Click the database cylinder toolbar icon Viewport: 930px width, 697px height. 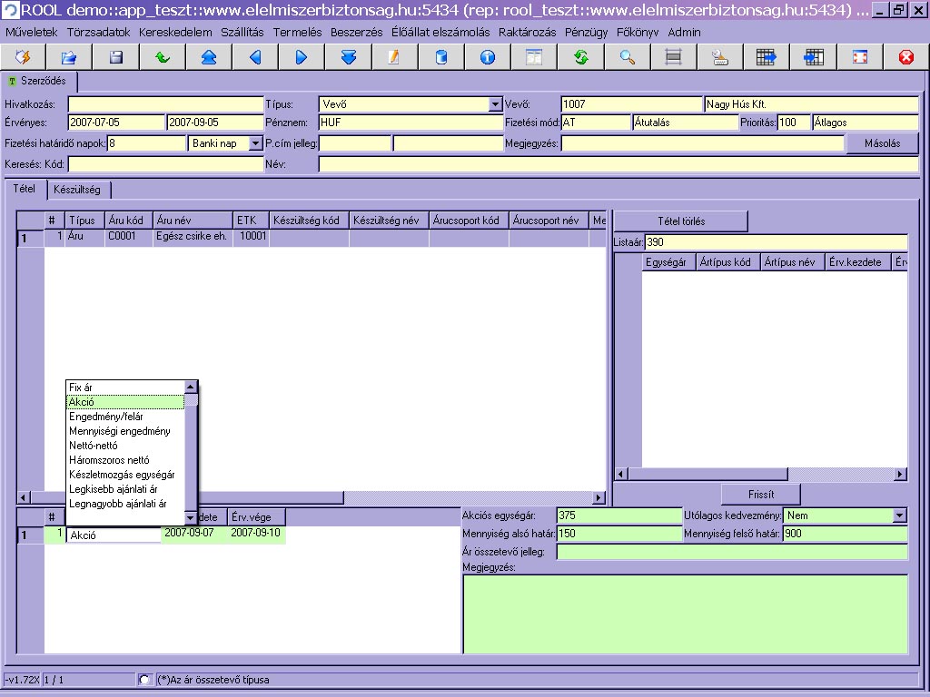coord(441,57)
